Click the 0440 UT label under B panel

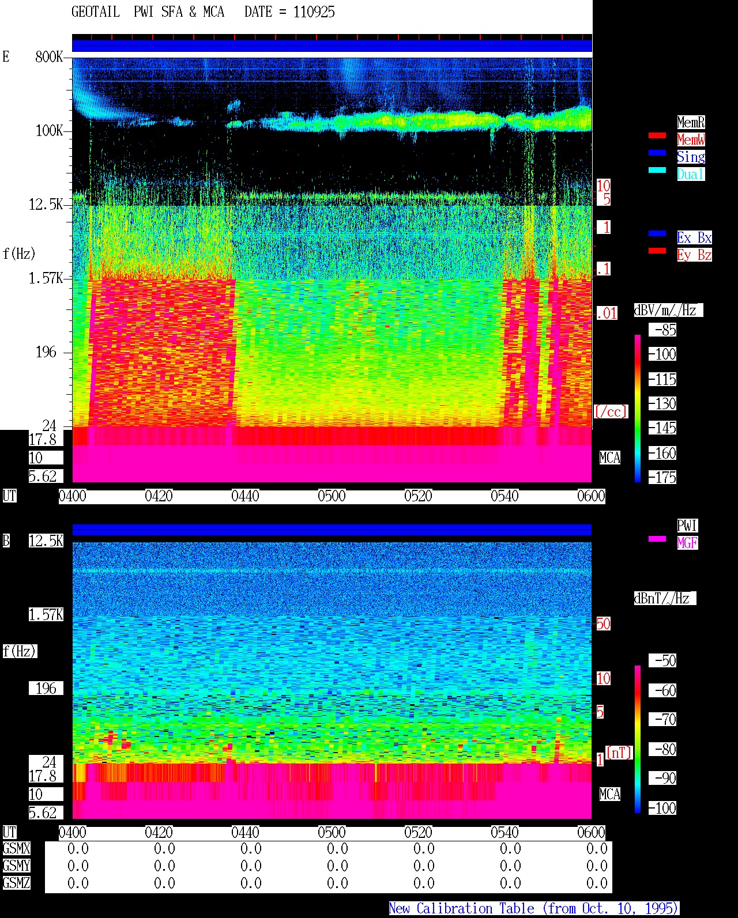click(245, 833)
